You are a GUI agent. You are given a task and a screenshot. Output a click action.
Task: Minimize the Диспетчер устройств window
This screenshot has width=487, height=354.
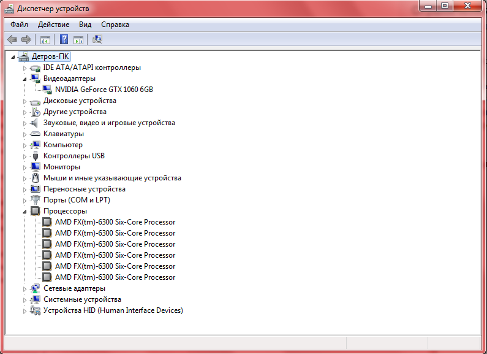click(428, 6)
